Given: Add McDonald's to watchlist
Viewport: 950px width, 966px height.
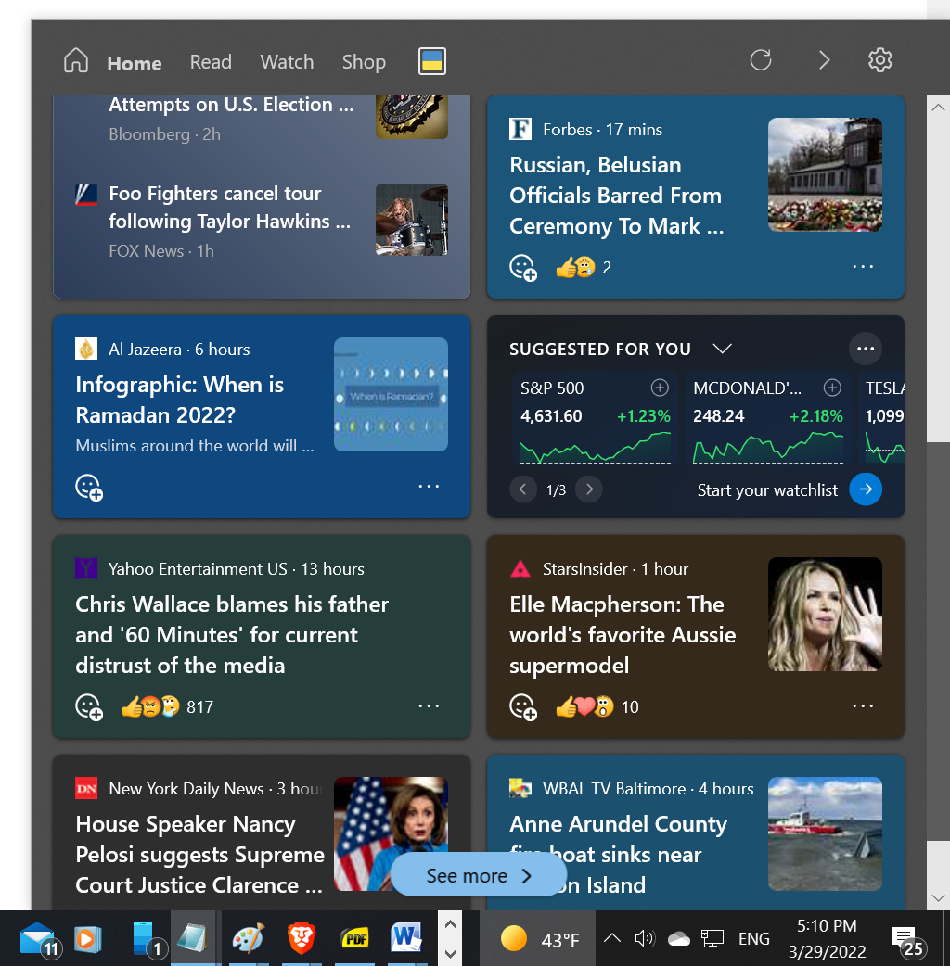Looking at the screenshot, I should [x=832, y=388].
